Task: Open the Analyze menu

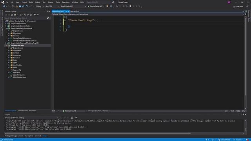Action: [51, 2]
